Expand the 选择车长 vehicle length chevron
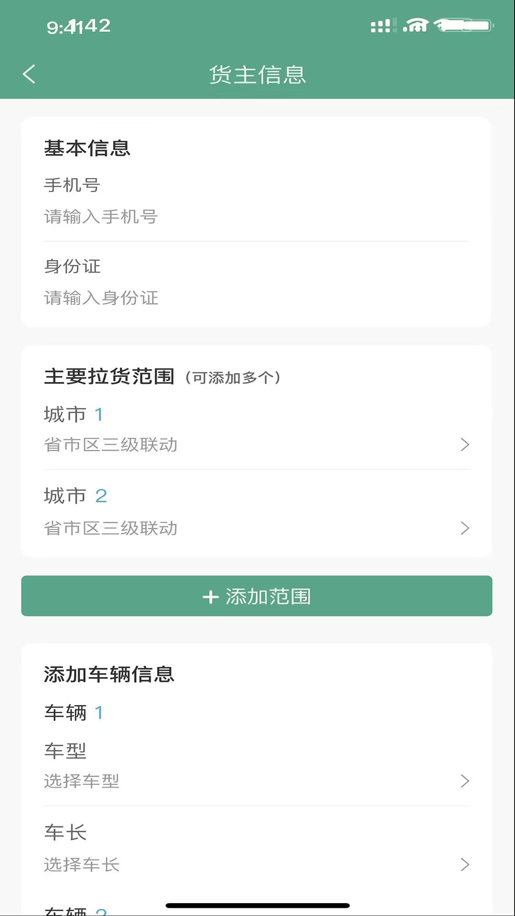 click(x=465, y=864)
